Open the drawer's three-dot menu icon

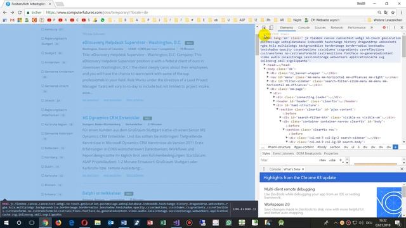[x=264, y=169]
